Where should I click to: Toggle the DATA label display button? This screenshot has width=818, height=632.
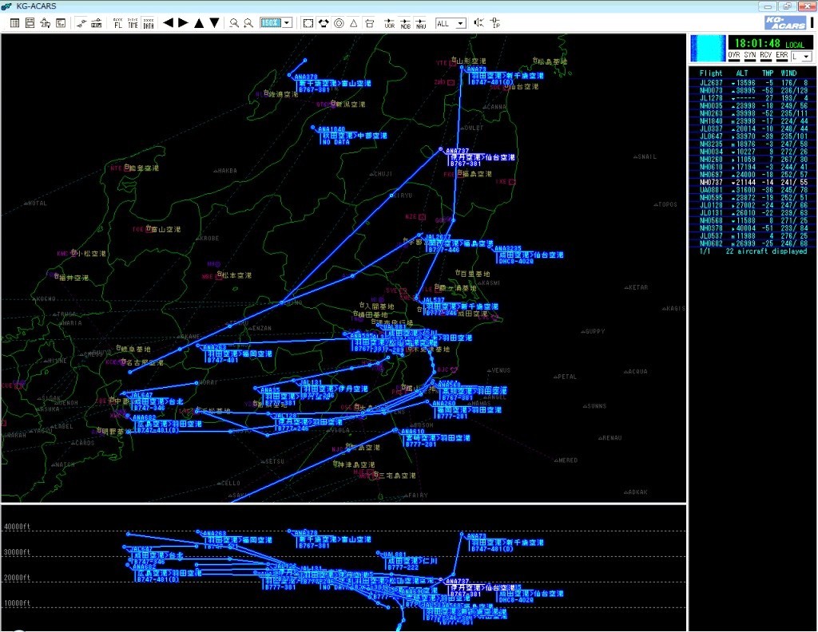point(149,23)
